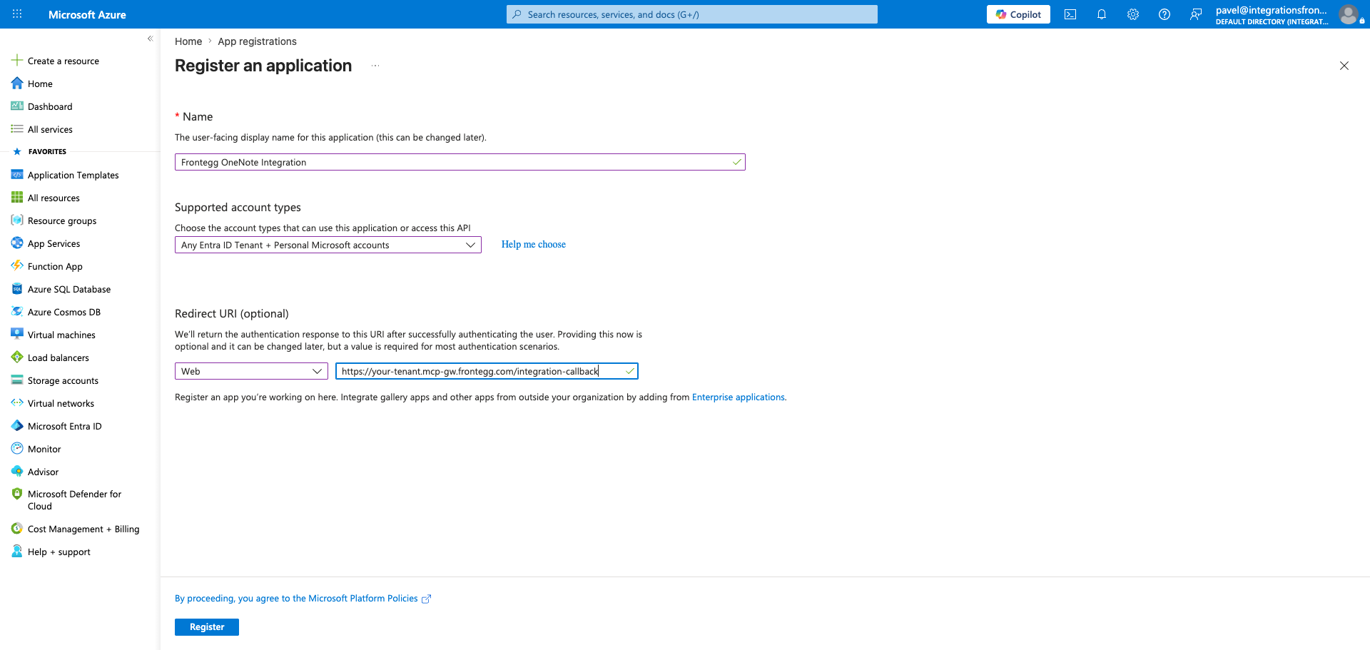Image resolution: width=1370 pixels, height=650 pixels.
Task: Expand the Web platform dropdown
Action: (251, 371)
